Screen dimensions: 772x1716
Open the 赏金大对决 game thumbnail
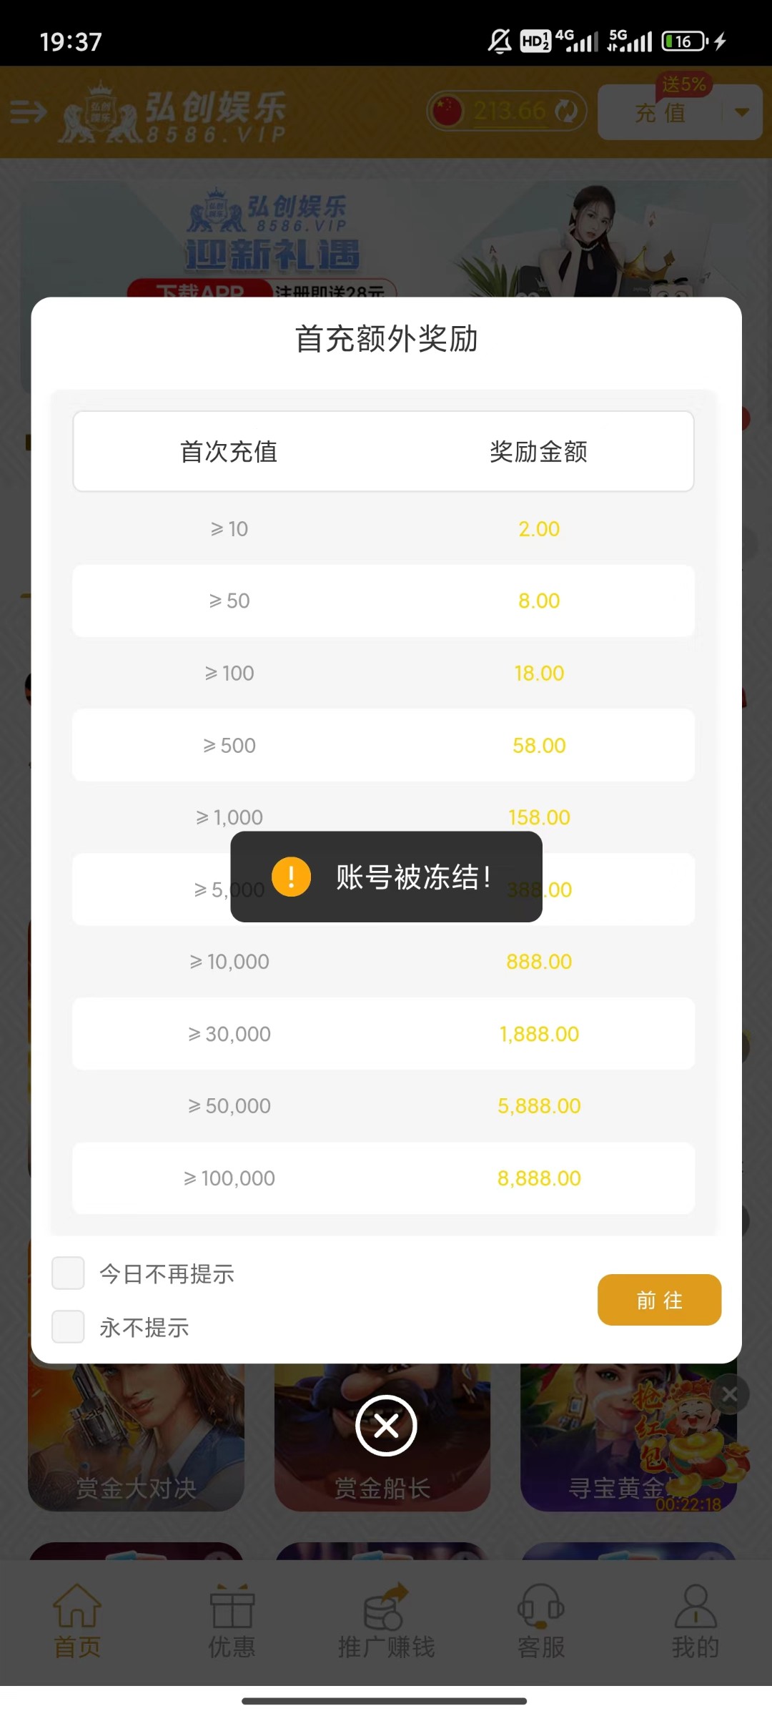pyautogui.click(x=136, y=1437)
